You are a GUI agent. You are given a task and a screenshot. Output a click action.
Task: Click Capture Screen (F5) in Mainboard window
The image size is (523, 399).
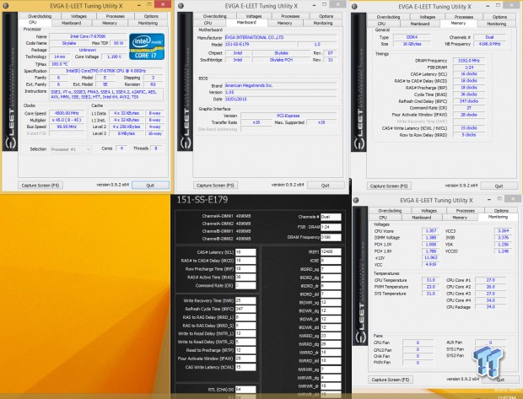[215, 185]
